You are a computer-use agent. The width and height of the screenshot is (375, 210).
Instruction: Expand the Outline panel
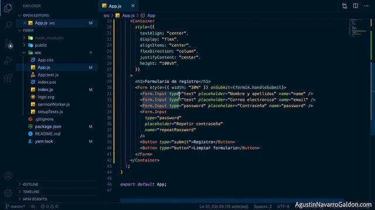[x=57, y=184]
